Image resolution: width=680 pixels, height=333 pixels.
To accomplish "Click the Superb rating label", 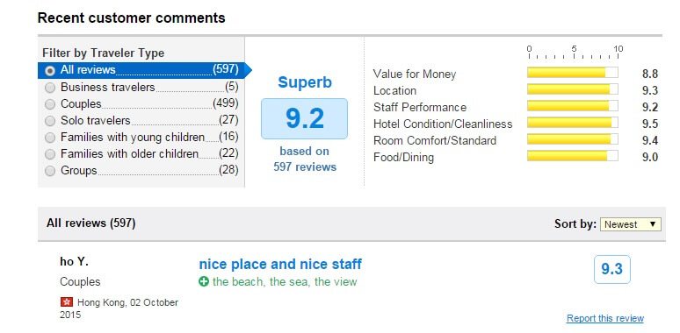I will coord(305,82).
